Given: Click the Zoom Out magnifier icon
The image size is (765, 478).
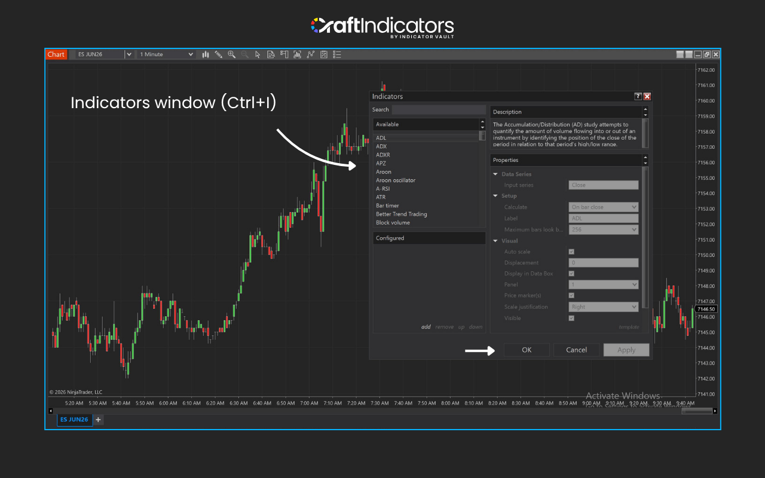Looking at the screenshot, I should click(244, 54).
